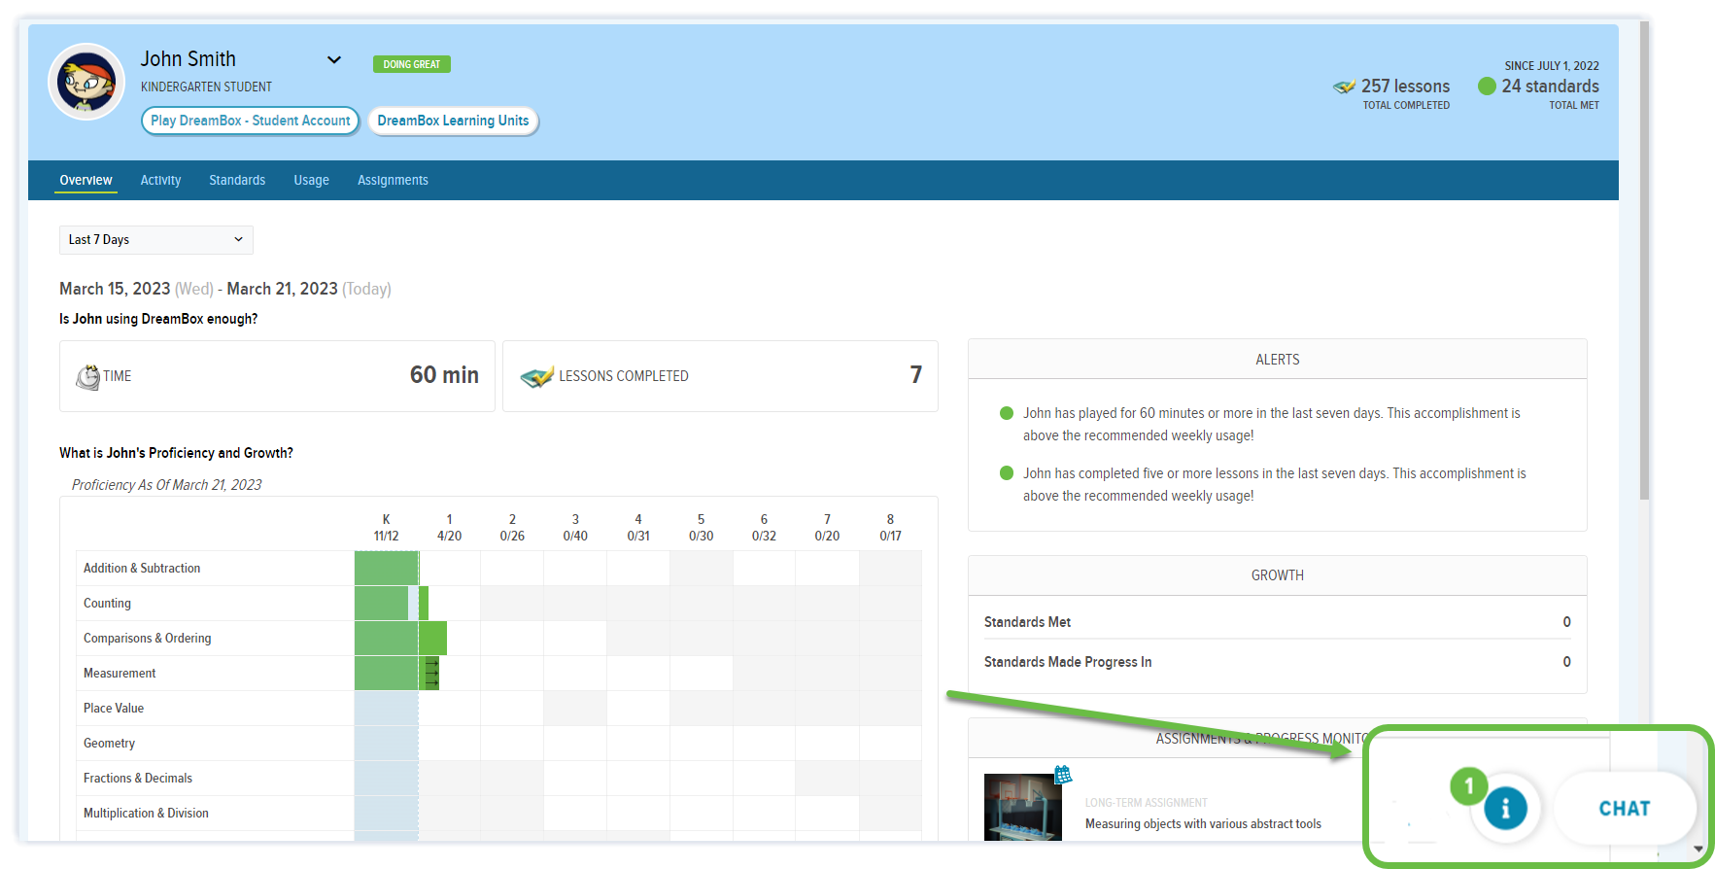Click the calendar icon on assignment thumbnail
The height and width of the screenshot is (869, 1715).
pyautogui.click(x=1063, y=774)
